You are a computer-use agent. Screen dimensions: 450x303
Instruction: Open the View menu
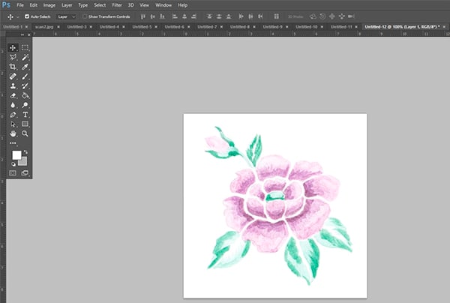click(144, 5)
